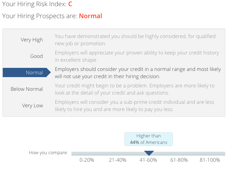Screen dimensions: 229x171
Task: Click the 41-60% range label
Action: tap(148, 160)
